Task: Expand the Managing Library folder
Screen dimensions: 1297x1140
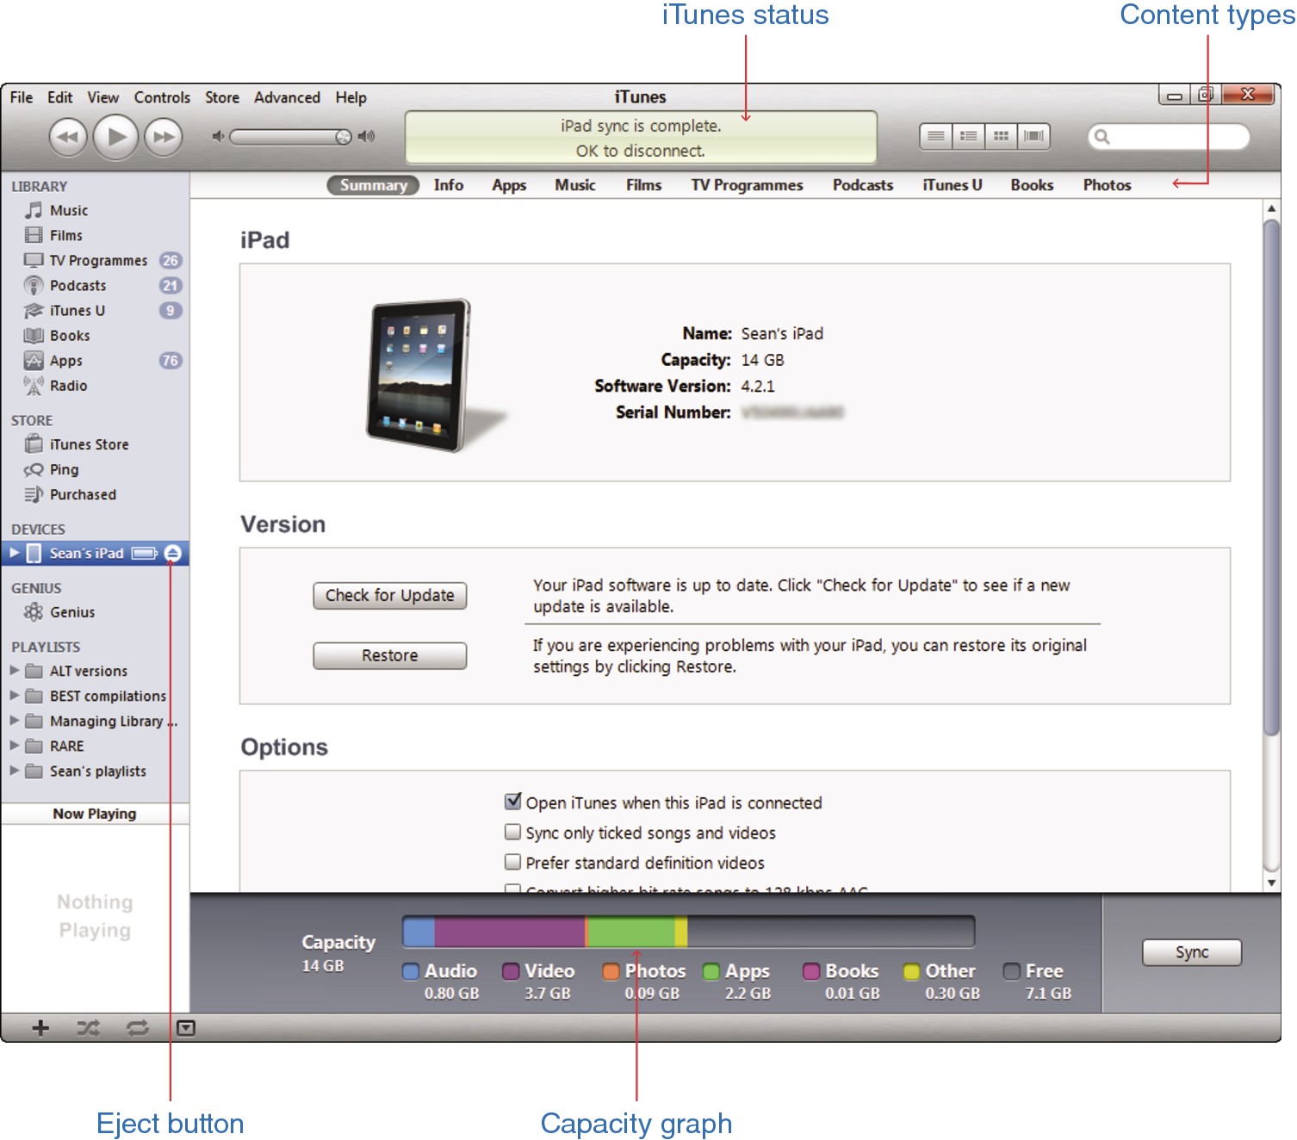Action: pos(15,720)
